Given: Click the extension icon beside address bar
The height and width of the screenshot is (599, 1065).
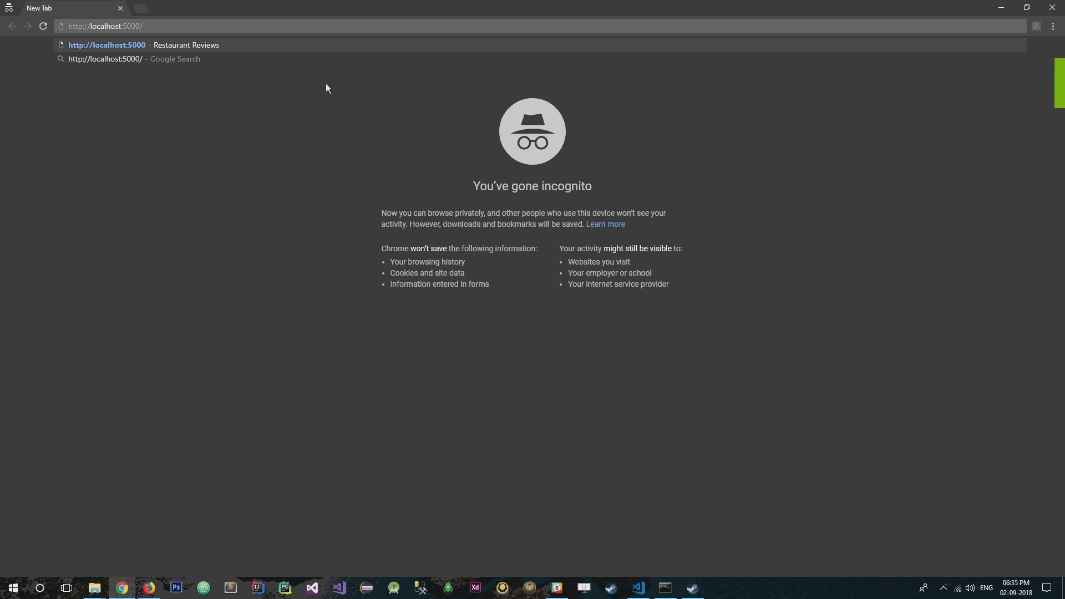Looking at the screenshot, I should coord(1036,26).
